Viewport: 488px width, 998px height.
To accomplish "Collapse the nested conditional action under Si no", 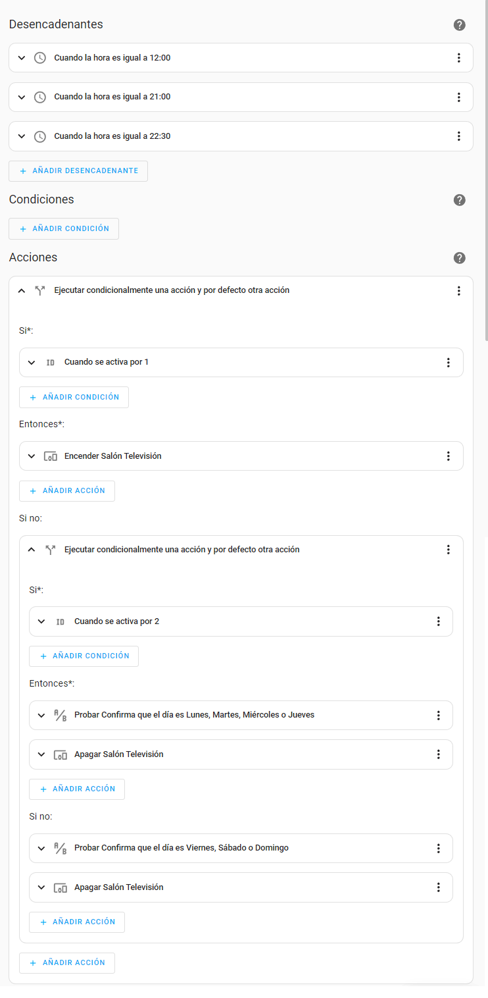I will point(32,550).
